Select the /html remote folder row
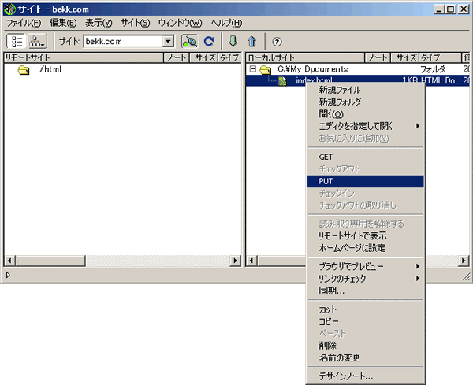This screenshot has height=385, width=473. (x=123, y=69)
